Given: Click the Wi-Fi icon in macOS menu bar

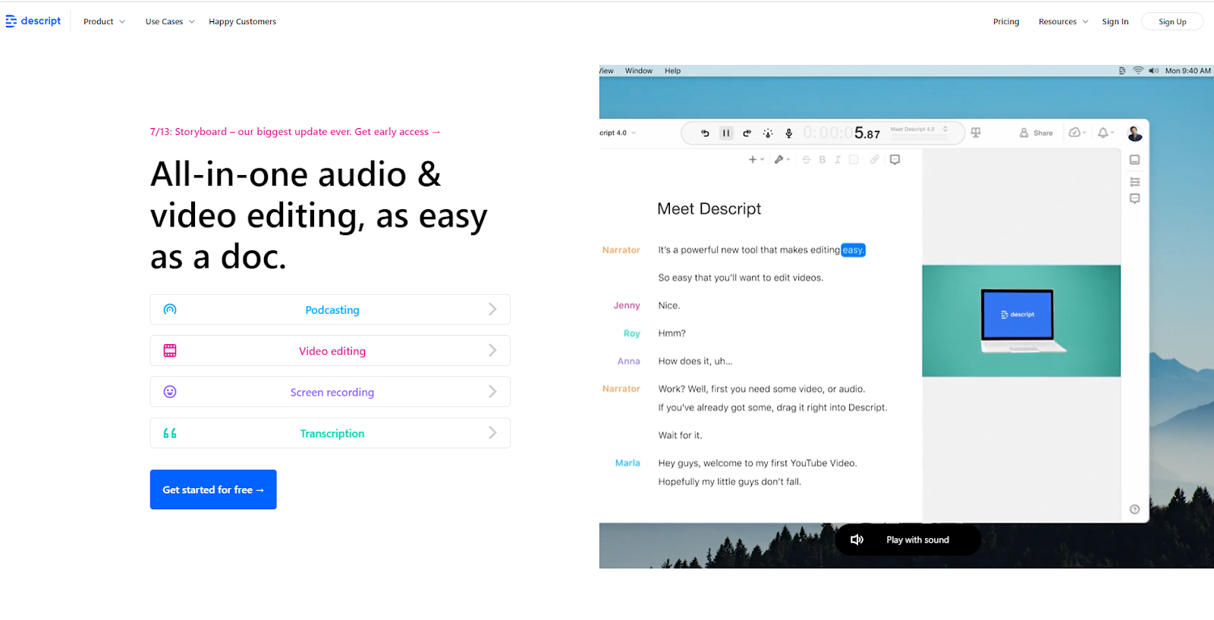Looking at the screenshot, I should pos(1138,70).
